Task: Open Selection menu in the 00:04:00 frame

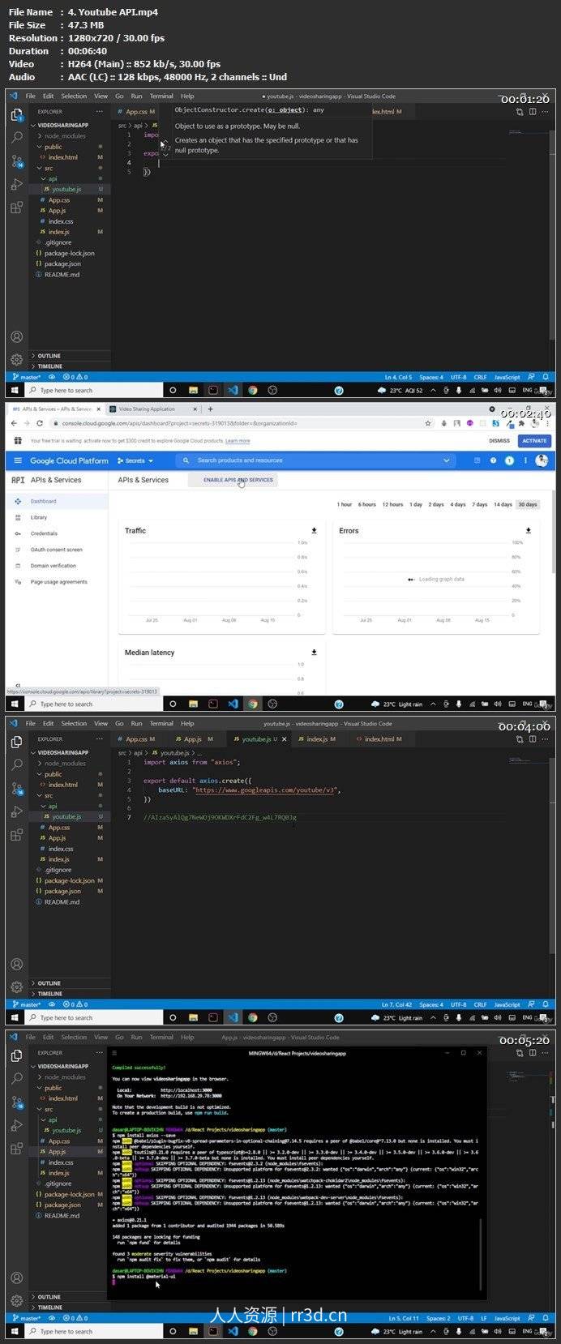Action: 74,723
